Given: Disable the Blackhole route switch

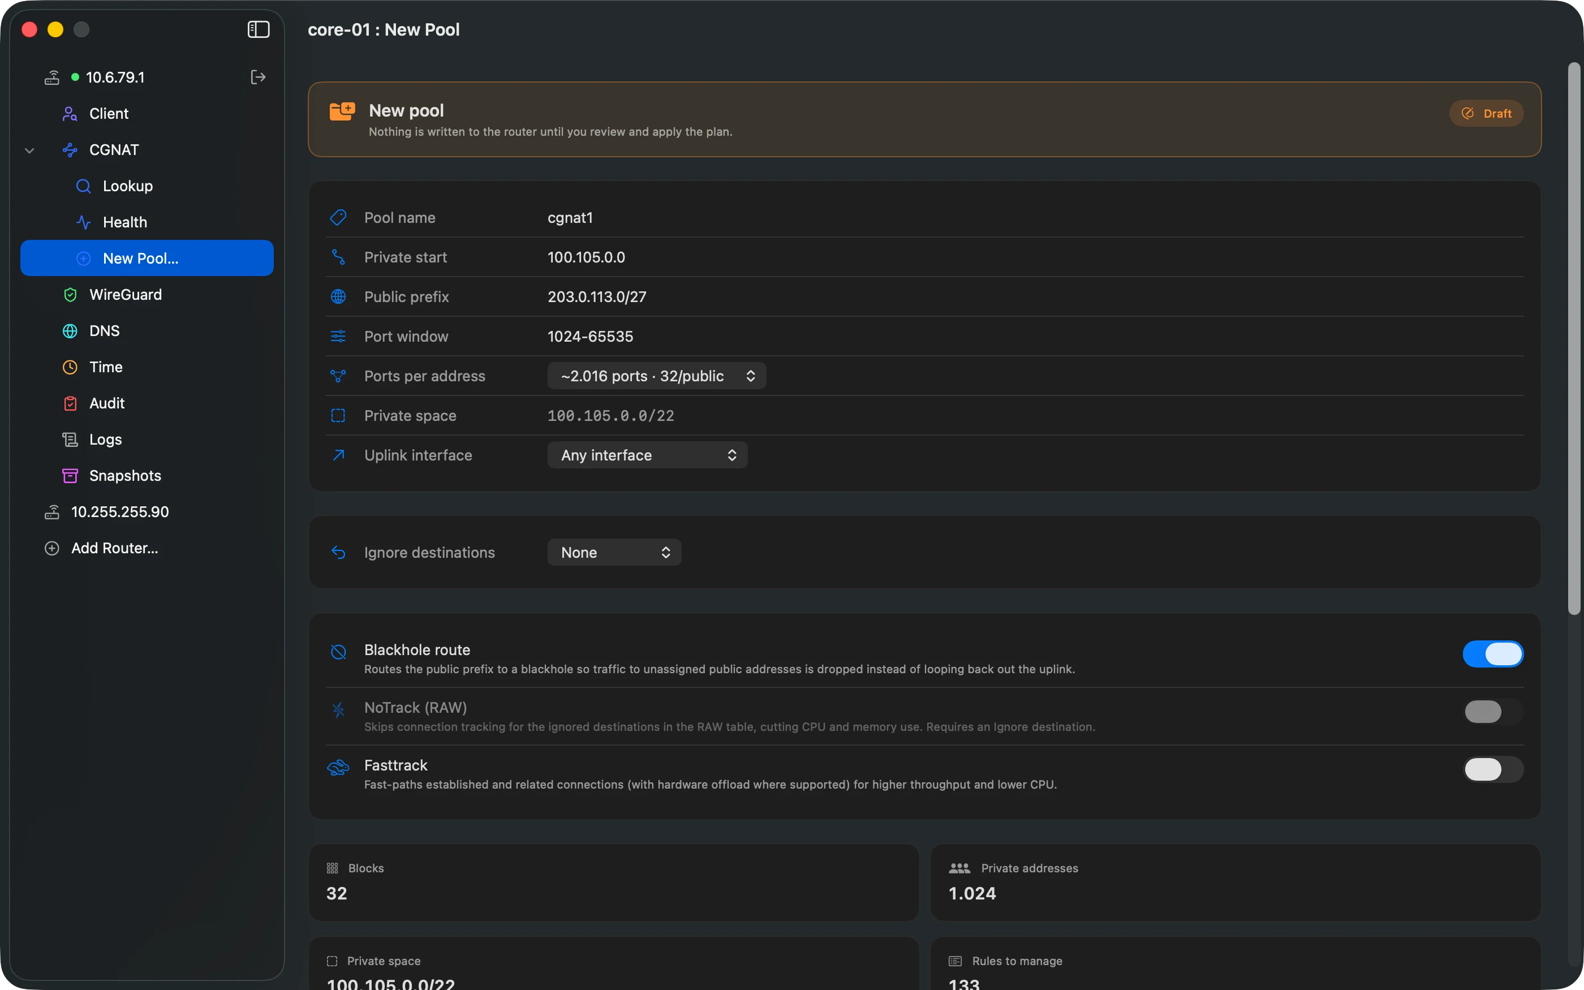Looking at the screenshot, I should 1493,653.
